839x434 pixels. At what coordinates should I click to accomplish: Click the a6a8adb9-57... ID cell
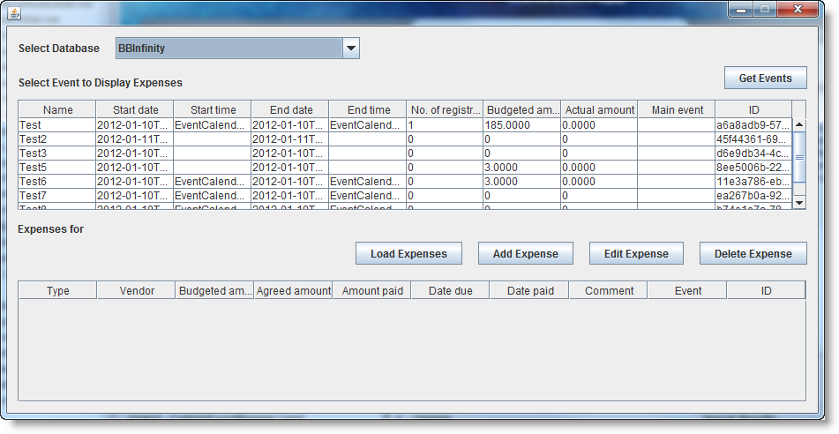pos(753,125)
